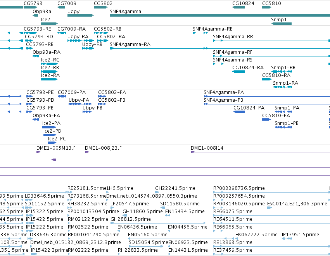Click EST GH28812.5prime
Viewport: 330px width, 256px height.
pyautogui.click(x=131, y=219)
